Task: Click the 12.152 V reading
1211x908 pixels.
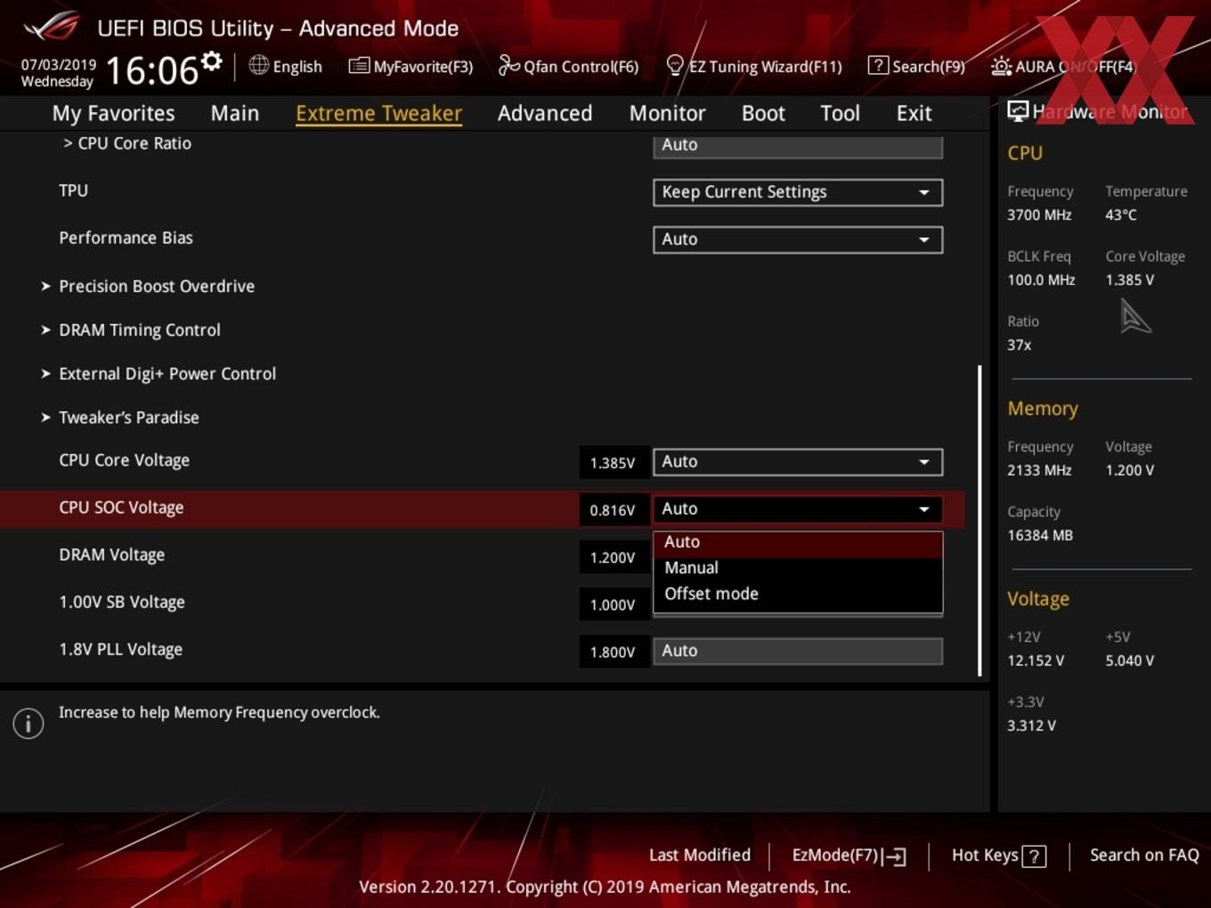Action: [1036, 661]
